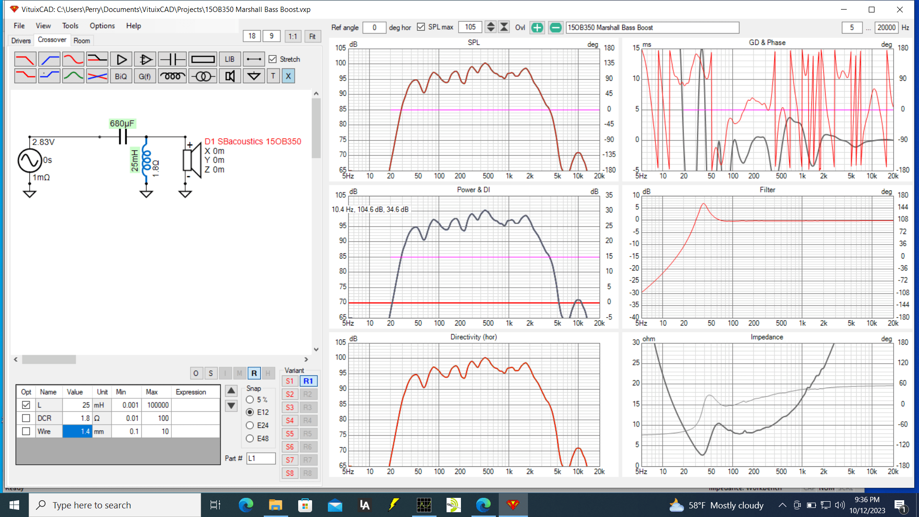This screenshot has width=919, height=517.
Task: Toggle the R mode button
Action: coord(254,373)
